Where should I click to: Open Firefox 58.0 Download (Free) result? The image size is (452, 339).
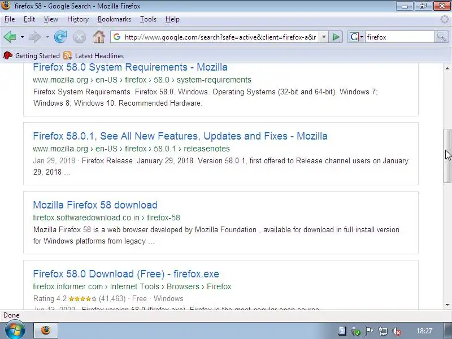[x=126, y=274]
